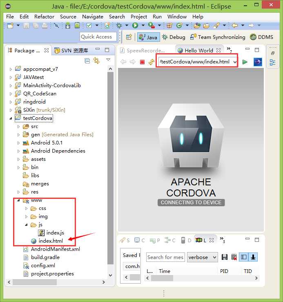Open the URL address dropdown in browser
283x302 pixels.
tap(235, 62)
